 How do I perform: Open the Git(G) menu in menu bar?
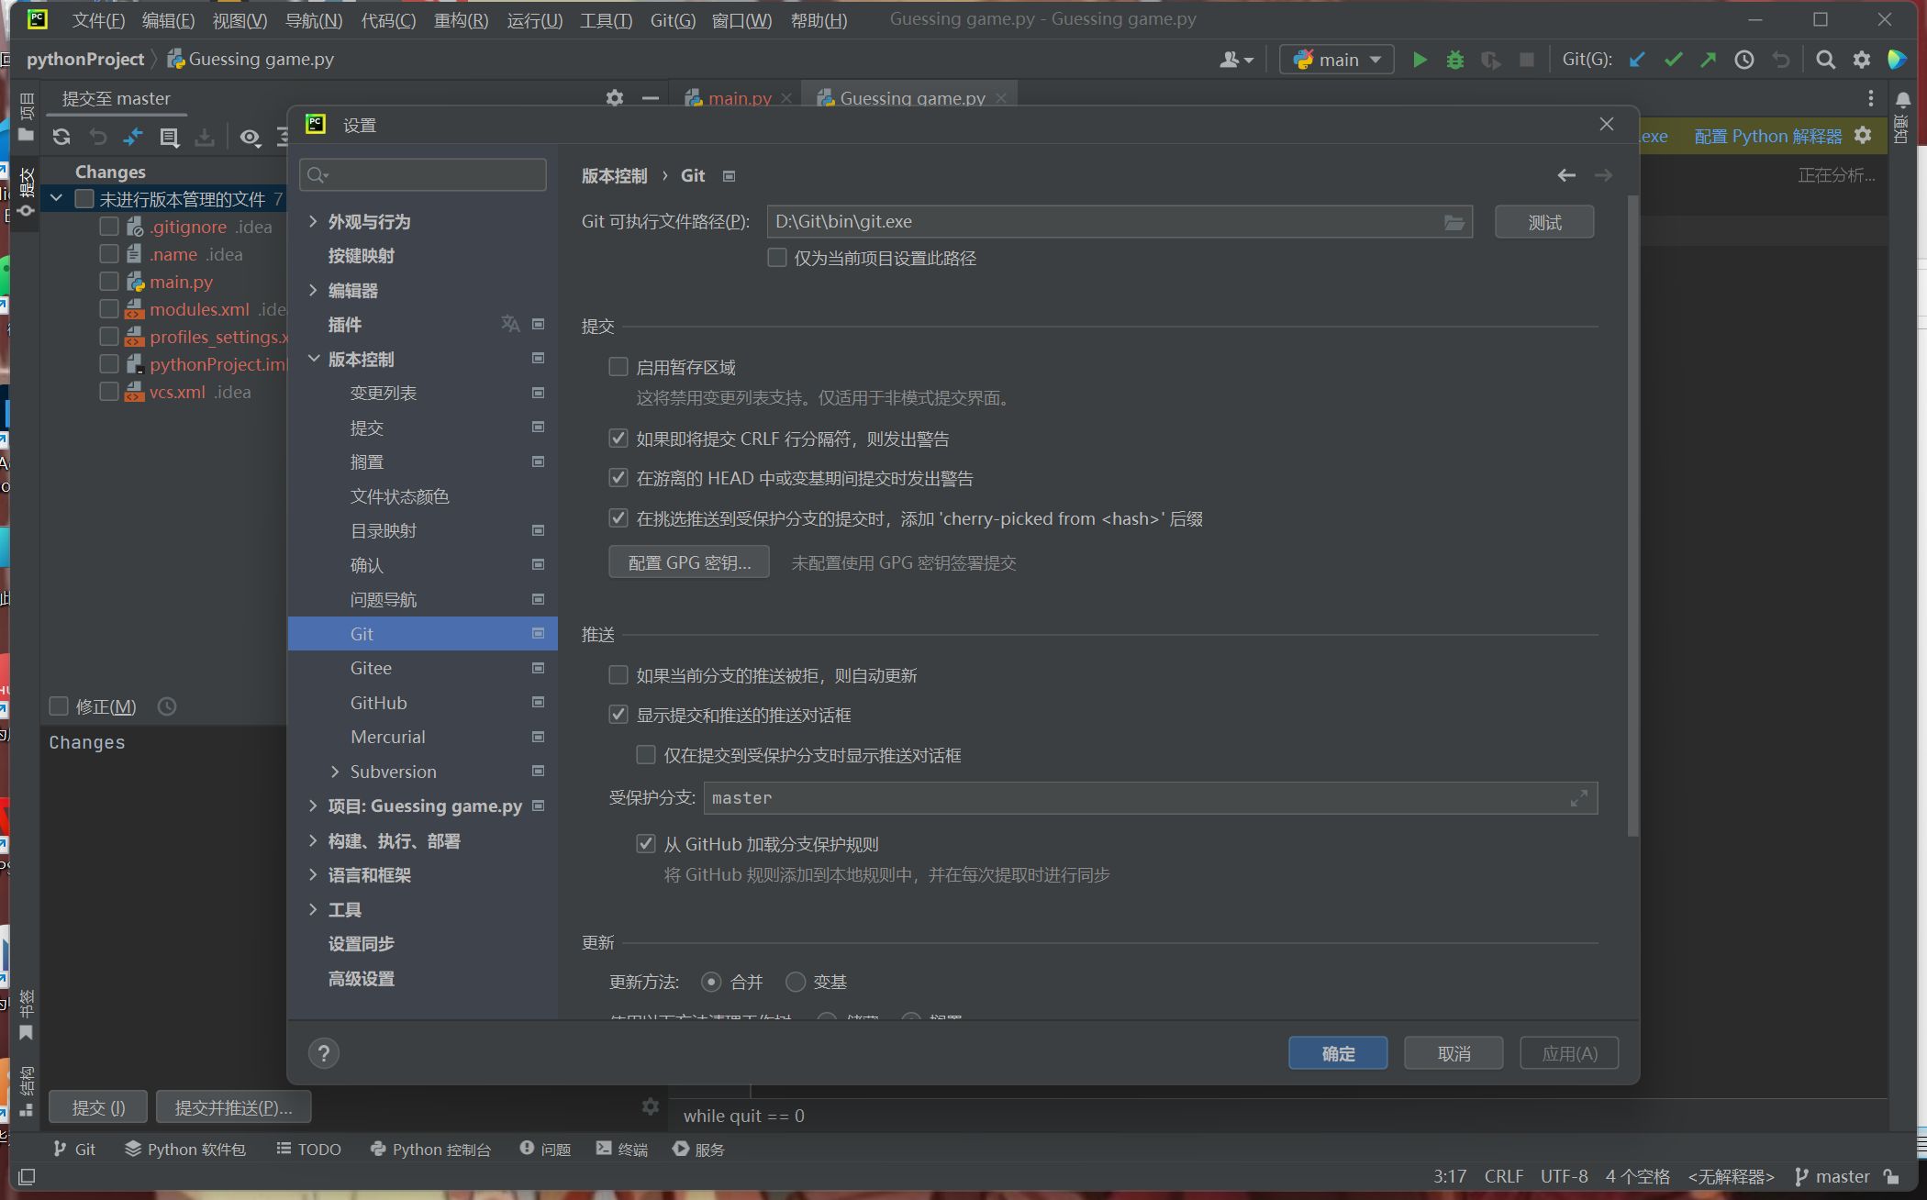coord(672,20)
